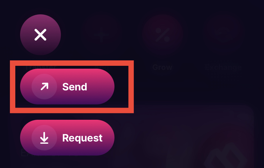The image size is (264, 168).
Task: Click the translucent circle around the Send arrow
Action: pyautogui.click(x=44, y=87)
